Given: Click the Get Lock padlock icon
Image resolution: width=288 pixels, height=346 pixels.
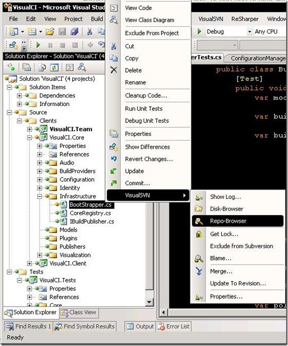Looking at the screenshot, I should (199, 234).
